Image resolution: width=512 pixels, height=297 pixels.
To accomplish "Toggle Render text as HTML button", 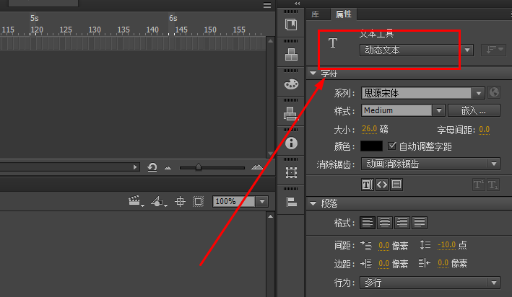I will point(382,185).
